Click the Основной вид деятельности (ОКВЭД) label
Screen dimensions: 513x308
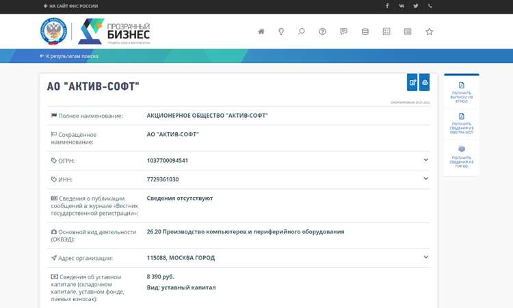(x=94, y=235)
